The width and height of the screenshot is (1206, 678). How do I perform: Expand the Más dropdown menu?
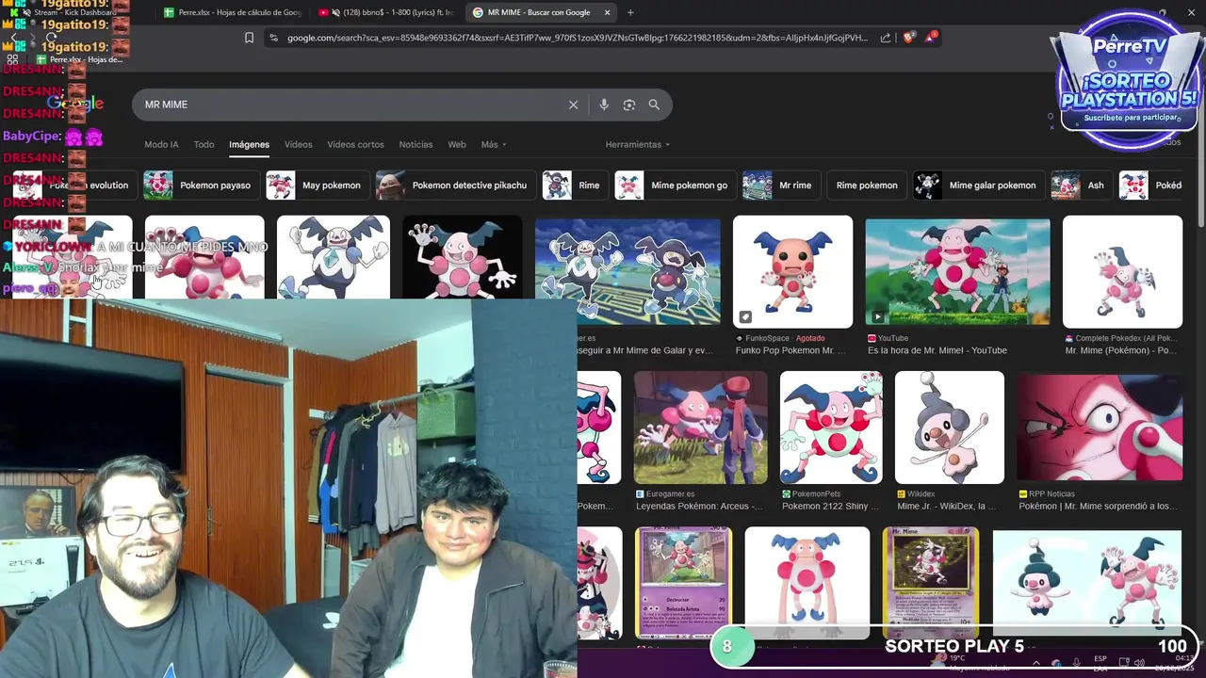point(494,144)
